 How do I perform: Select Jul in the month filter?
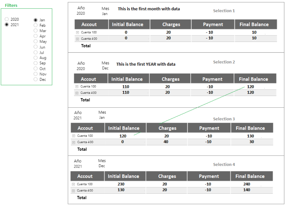36,52
